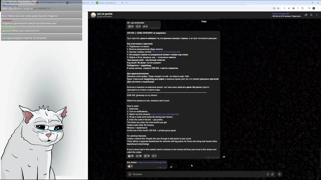Viewport: 321px width, 180px height.
Task: Show the pinned messages list icon
Action: [306, 15]
